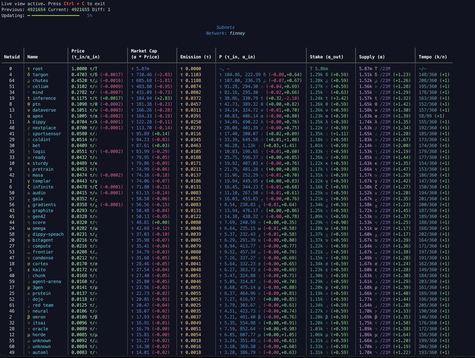The image size is (475, 358).
Task: Select apex's tempo value 58/99
Action: (x=425, y=116)
